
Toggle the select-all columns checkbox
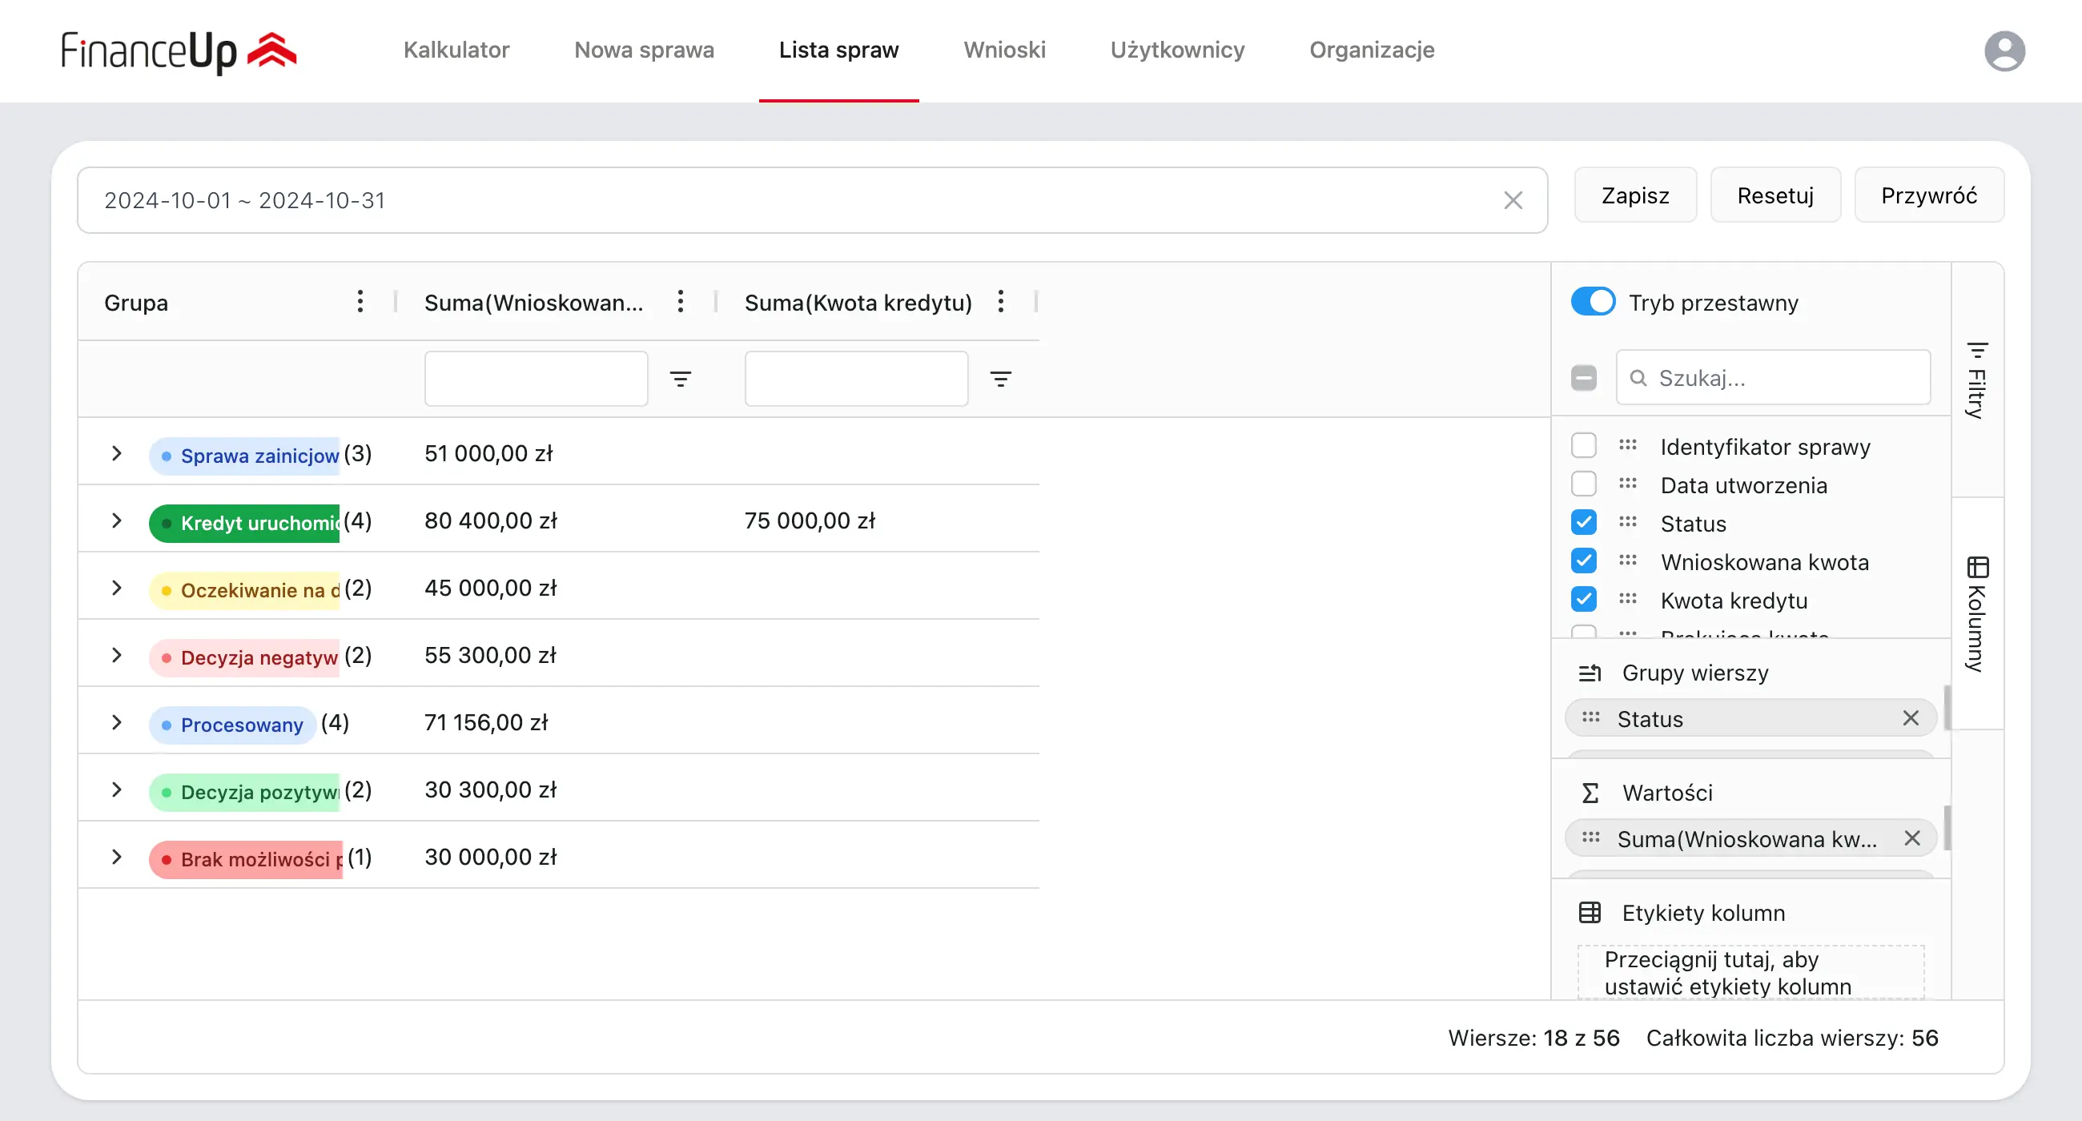click(x=1583, y=378)
